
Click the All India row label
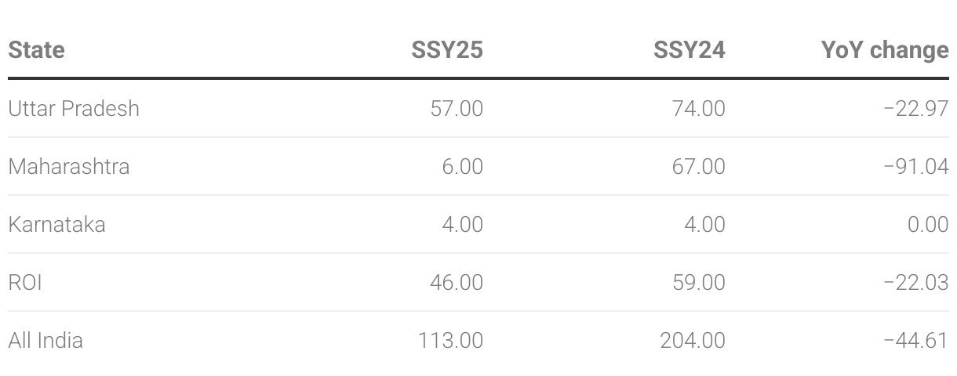pos(45,340)
